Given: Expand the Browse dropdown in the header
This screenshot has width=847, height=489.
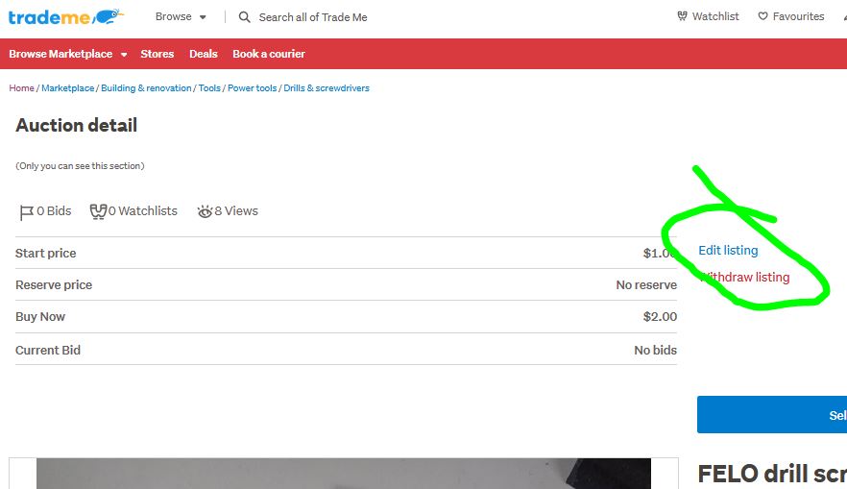Looking at the screenshot, I should (181, 16).
